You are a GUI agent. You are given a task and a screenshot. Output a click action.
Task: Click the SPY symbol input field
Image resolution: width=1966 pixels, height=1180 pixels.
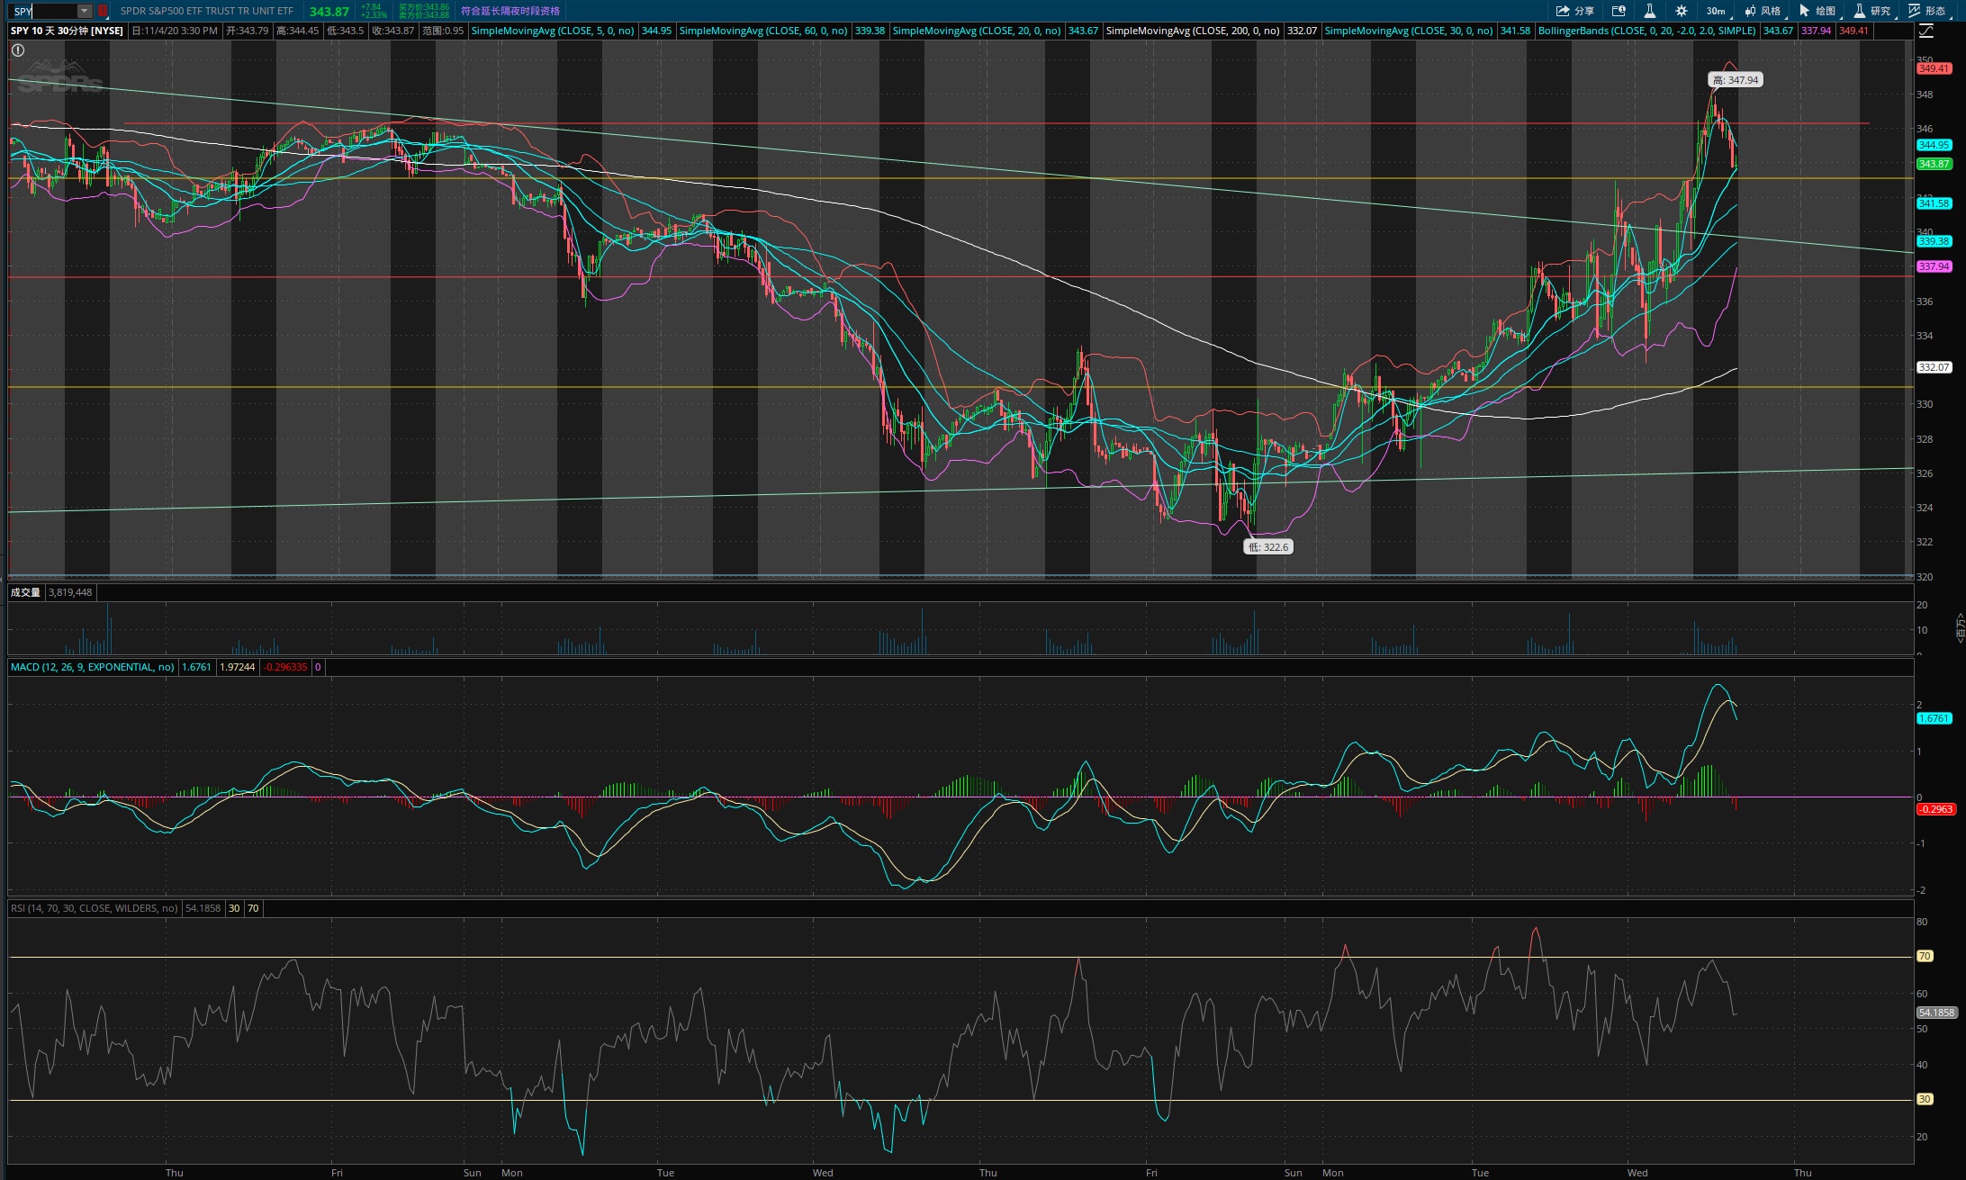click(44, 11)
